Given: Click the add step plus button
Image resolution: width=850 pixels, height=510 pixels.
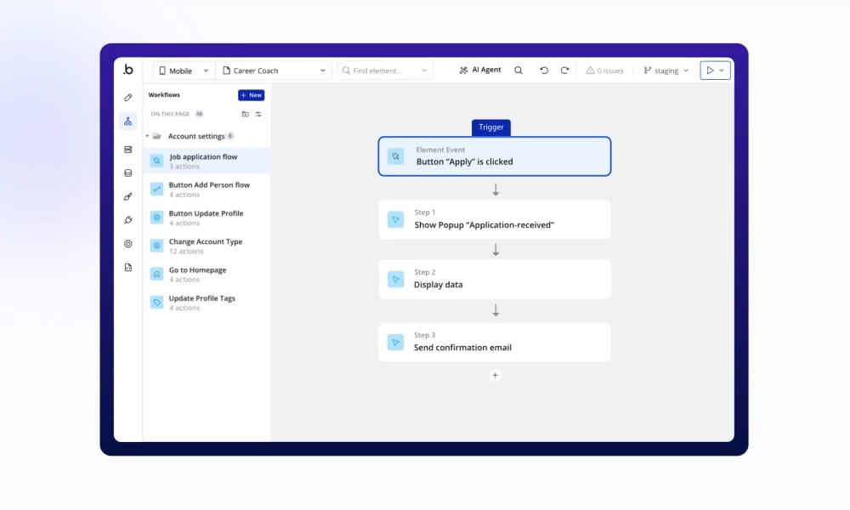Looking at the screenshot, I should tap(495, 375).
